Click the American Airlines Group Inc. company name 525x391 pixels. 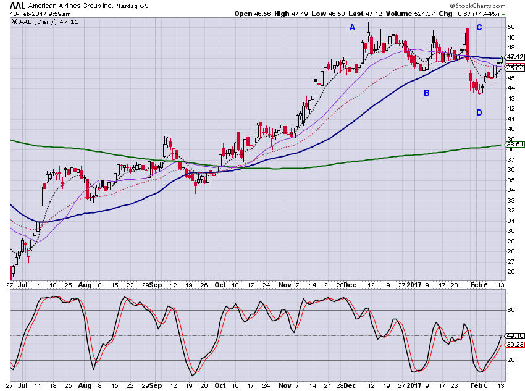[71, 6]
